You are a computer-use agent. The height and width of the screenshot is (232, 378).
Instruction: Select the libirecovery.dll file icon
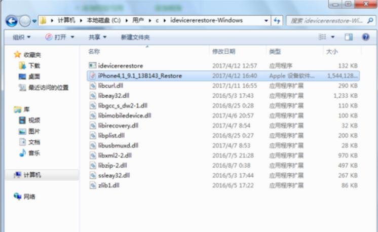pos(93,126)
